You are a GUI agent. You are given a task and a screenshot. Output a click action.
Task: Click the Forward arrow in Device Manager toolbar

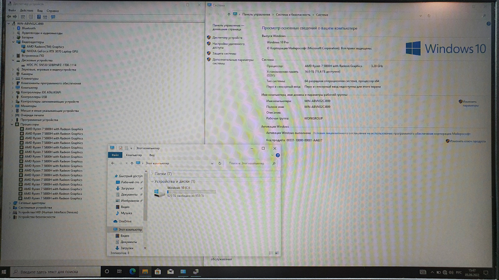pyautogui.click(x=15, y=17)
